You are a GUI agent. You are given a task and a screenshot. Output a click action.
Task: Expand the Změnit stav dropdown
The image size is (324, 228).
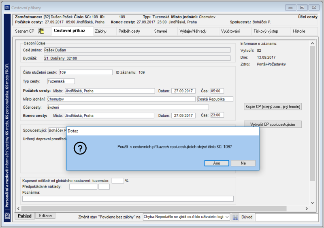tap(227, 217)
